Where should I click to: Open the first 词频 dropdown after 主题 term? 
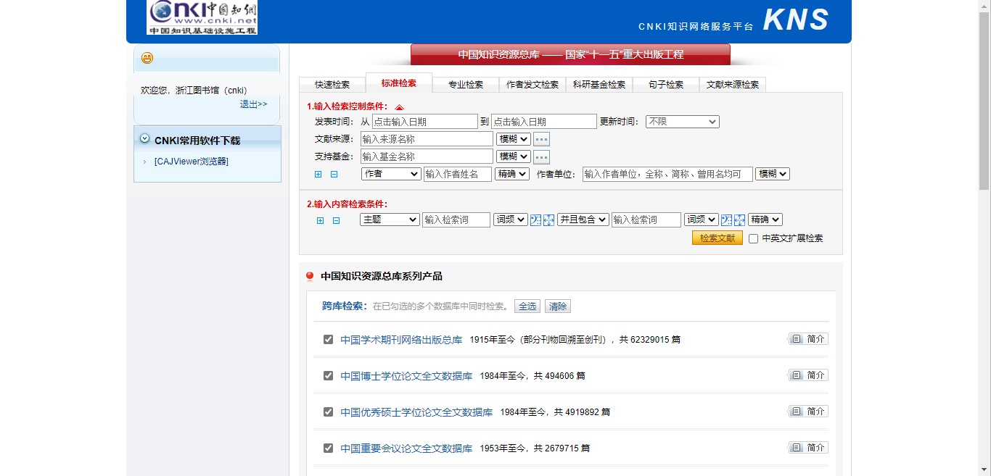tap(511, 220)
